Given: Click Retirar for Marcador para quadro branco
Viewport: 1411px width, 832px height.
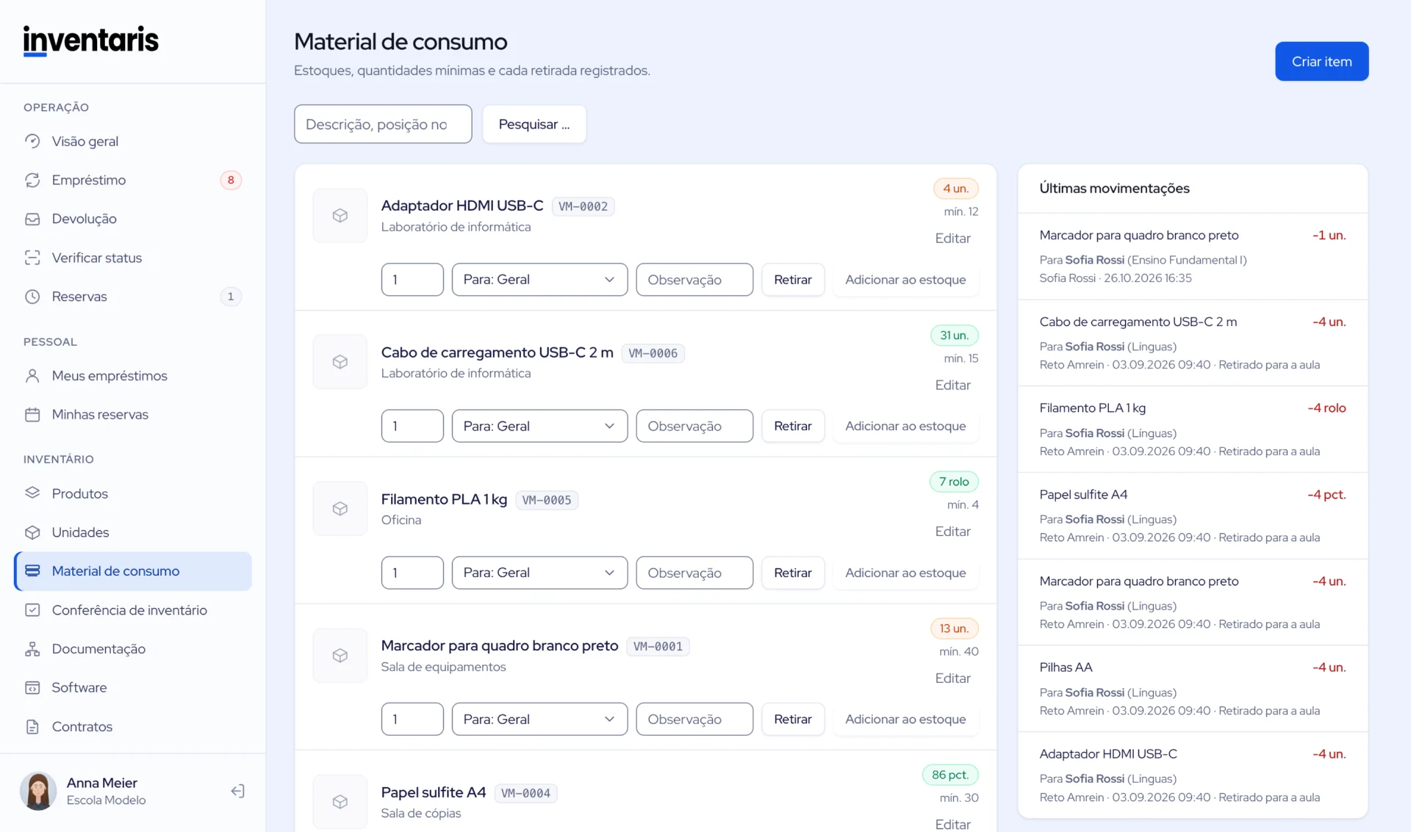Looking at the screenshot, I should (x=792, y=719).
